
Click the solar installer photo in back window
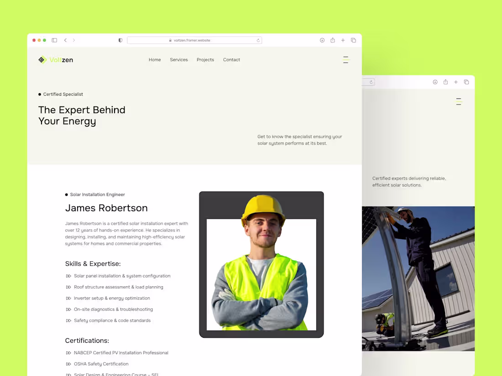pos(418,278)
